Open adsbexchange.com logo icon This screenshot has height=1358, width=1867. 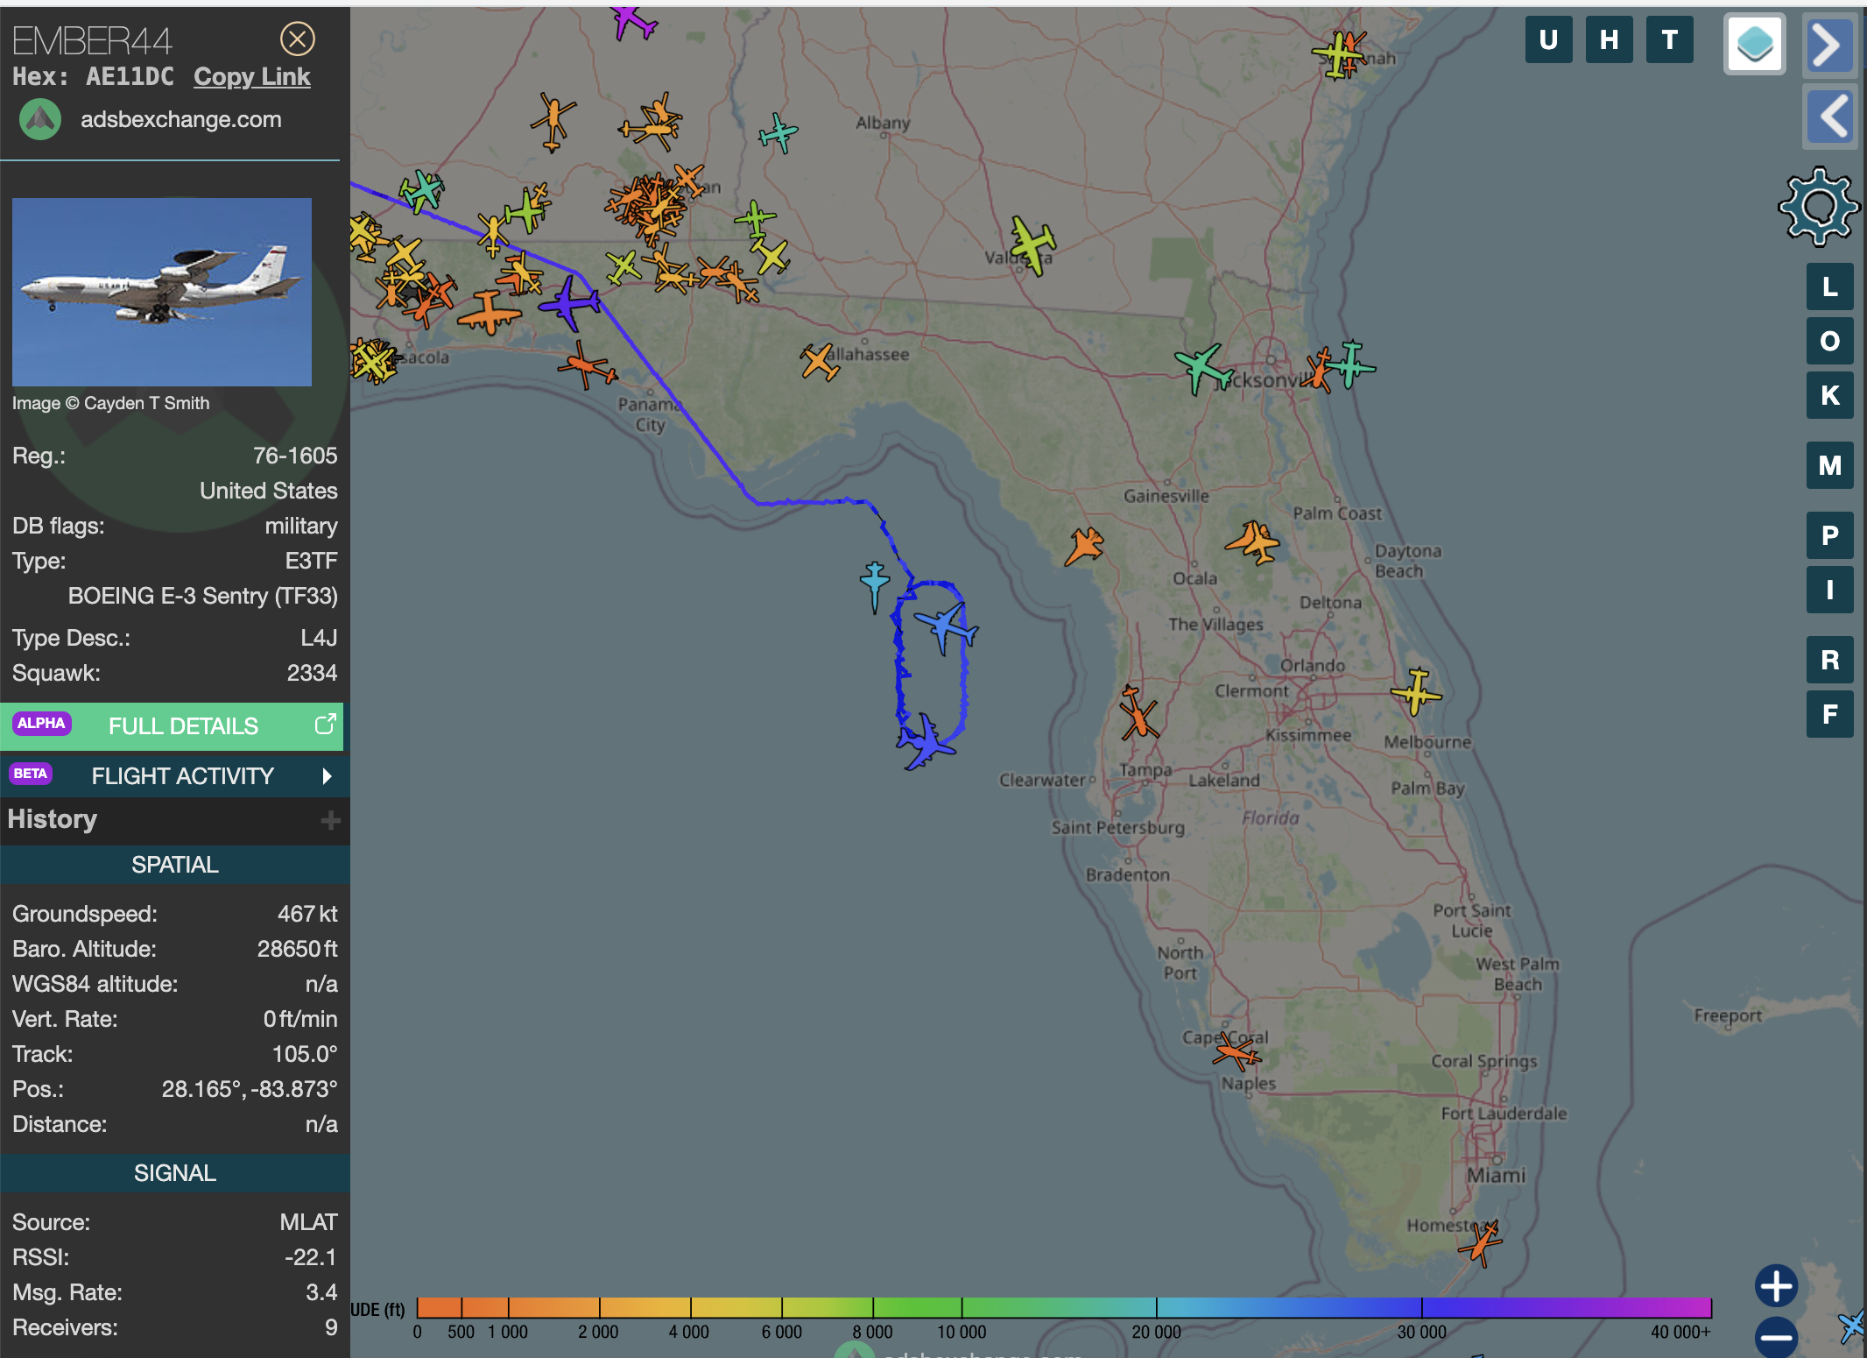click(40, 119)
